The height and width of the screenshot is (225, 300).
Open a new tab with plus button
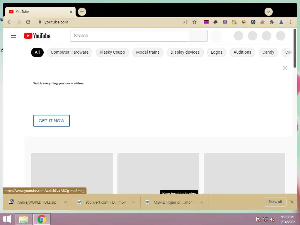pyautogui.click(x=82, y=12)
